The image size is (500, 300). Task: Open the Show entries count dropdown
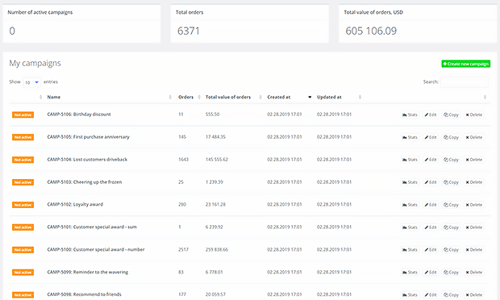point(32,82)
